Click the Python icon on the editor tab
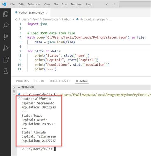151x156 pixels. coord(16,12)
